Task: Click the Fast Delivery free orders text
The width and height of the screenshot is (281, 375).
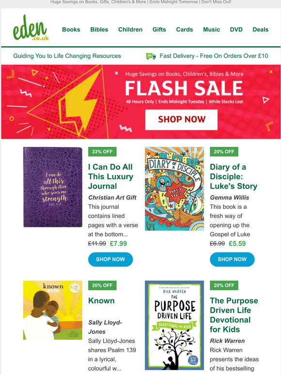Action: (x=214, y=56)
